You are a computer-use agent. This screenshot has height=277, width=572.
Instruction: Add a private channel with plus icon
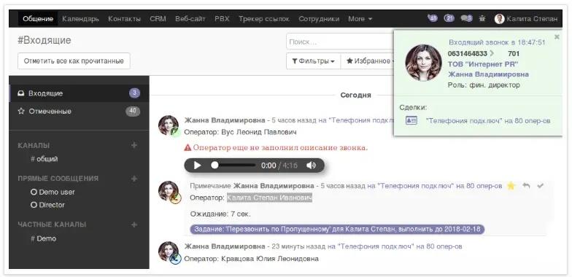(x=134, y=225)
